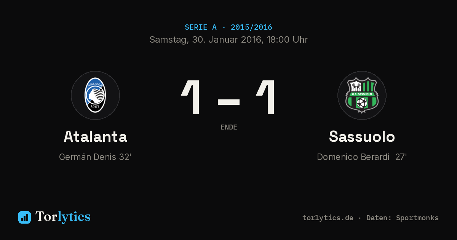Screen dimensions: 457x240
Task: Click the match date Samstag, 30. Januar 2016
Action: (205, 40)
